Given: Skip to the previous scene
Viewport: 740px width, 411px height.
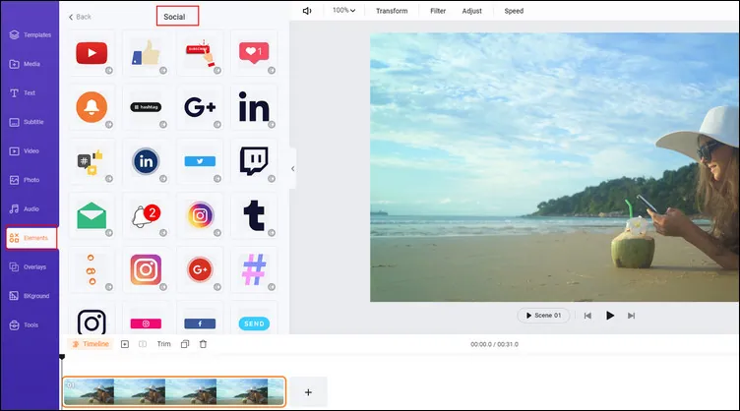Looking at the screenshot, I should (x=587, y=316).
